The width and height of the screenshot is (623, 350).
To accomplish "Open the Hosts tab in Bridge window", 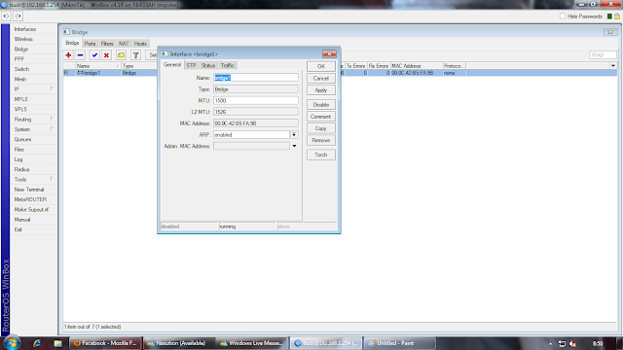I will pyautogui.click(x=140, y=44).
